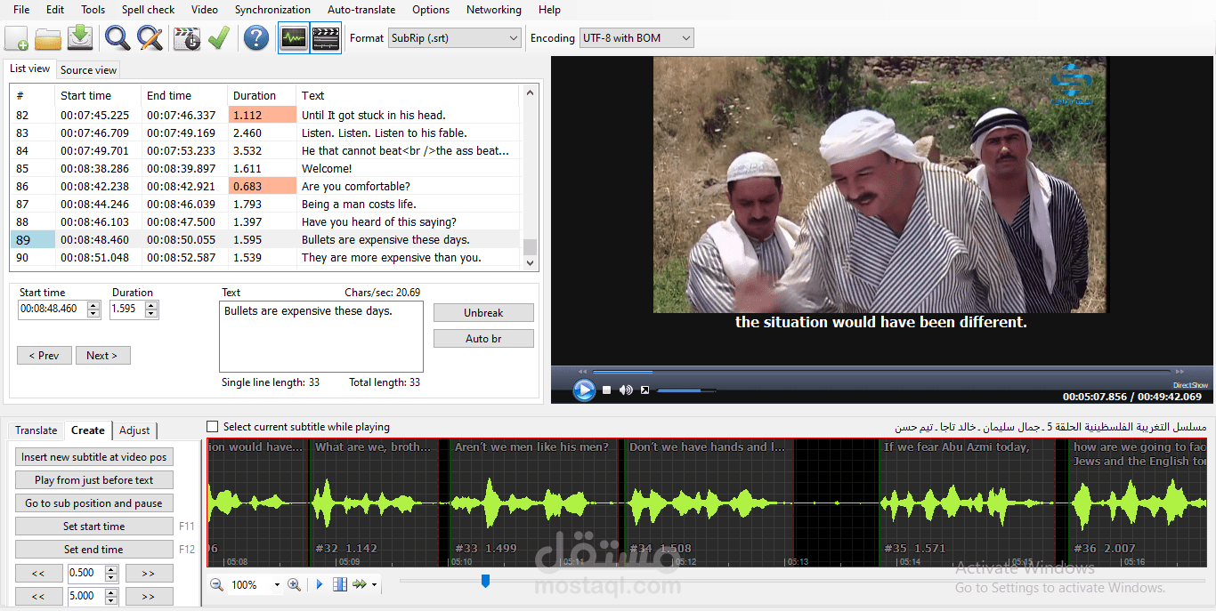The image size is (1216, 611).
Task: Toggle the waveform display toolbar icon
Action: pos(294,38)
